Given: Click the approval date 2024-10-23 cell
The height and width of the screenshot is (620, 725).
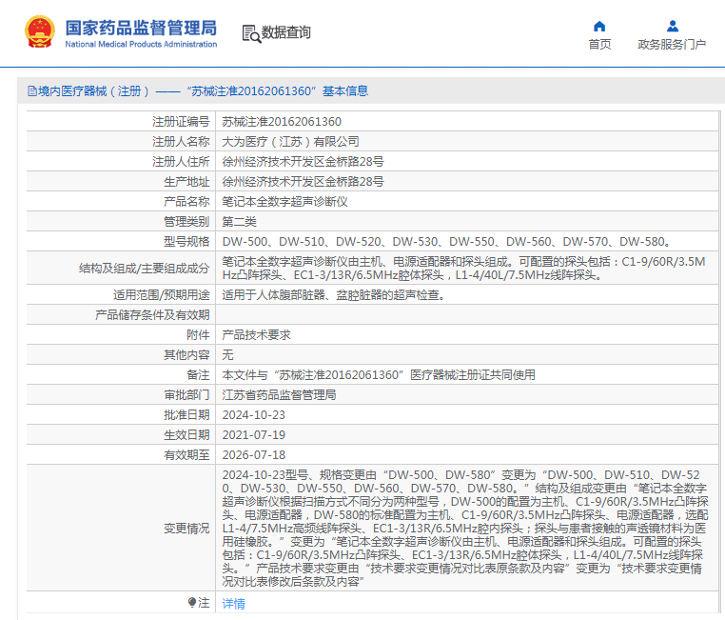Looking at the screenshot, I should pos(253,415).
